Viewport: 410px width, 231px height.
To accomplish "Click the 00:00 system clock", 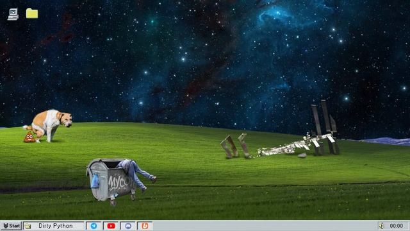I will tap(396, 226).
